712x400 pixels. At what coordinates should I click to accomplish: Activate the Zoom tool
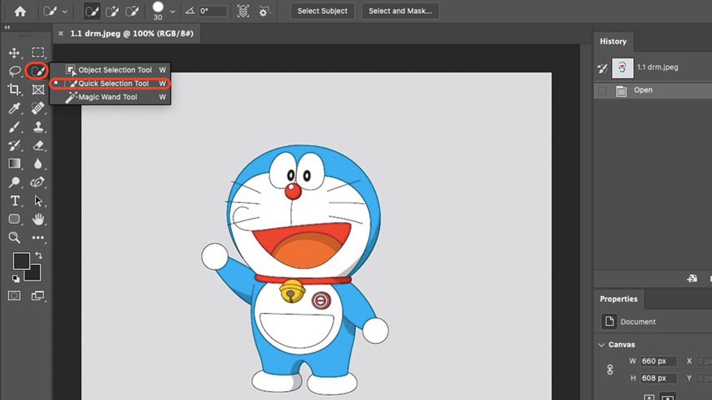[15, 237]
